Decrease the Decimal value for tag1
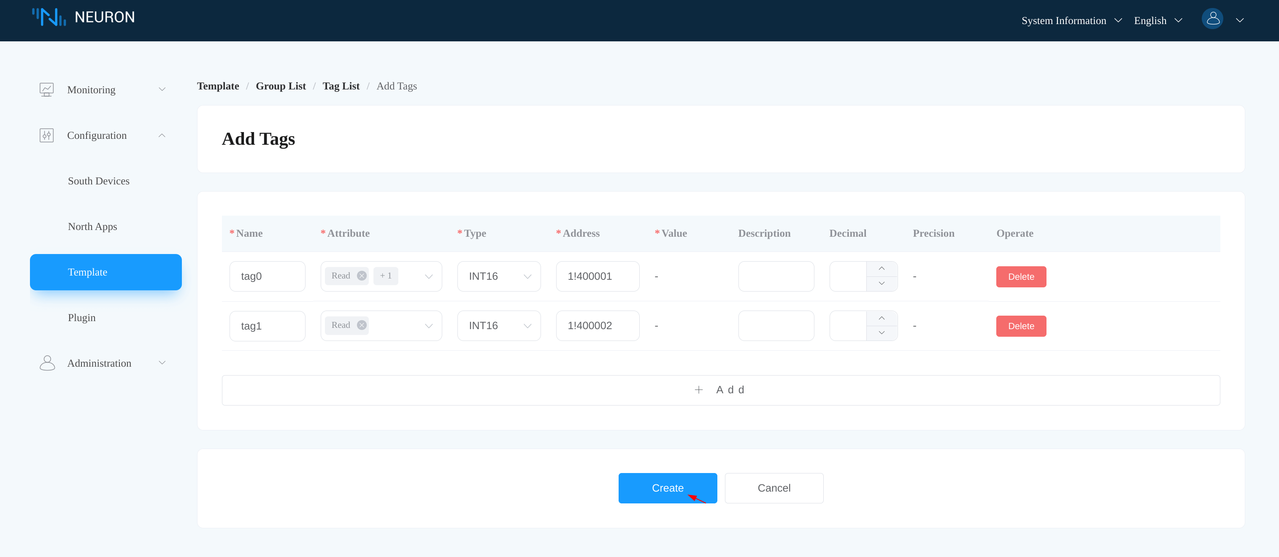The image size is (1279, 557). point(882,333)
